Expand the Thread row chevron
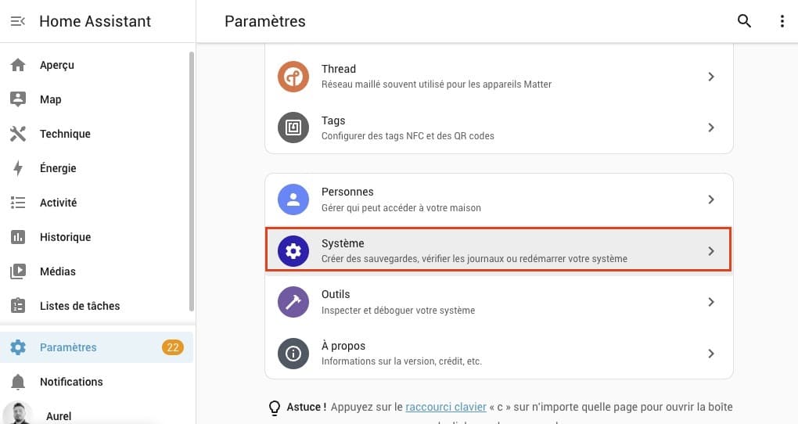This screenshot has height=424, width=798. (711, 77)
